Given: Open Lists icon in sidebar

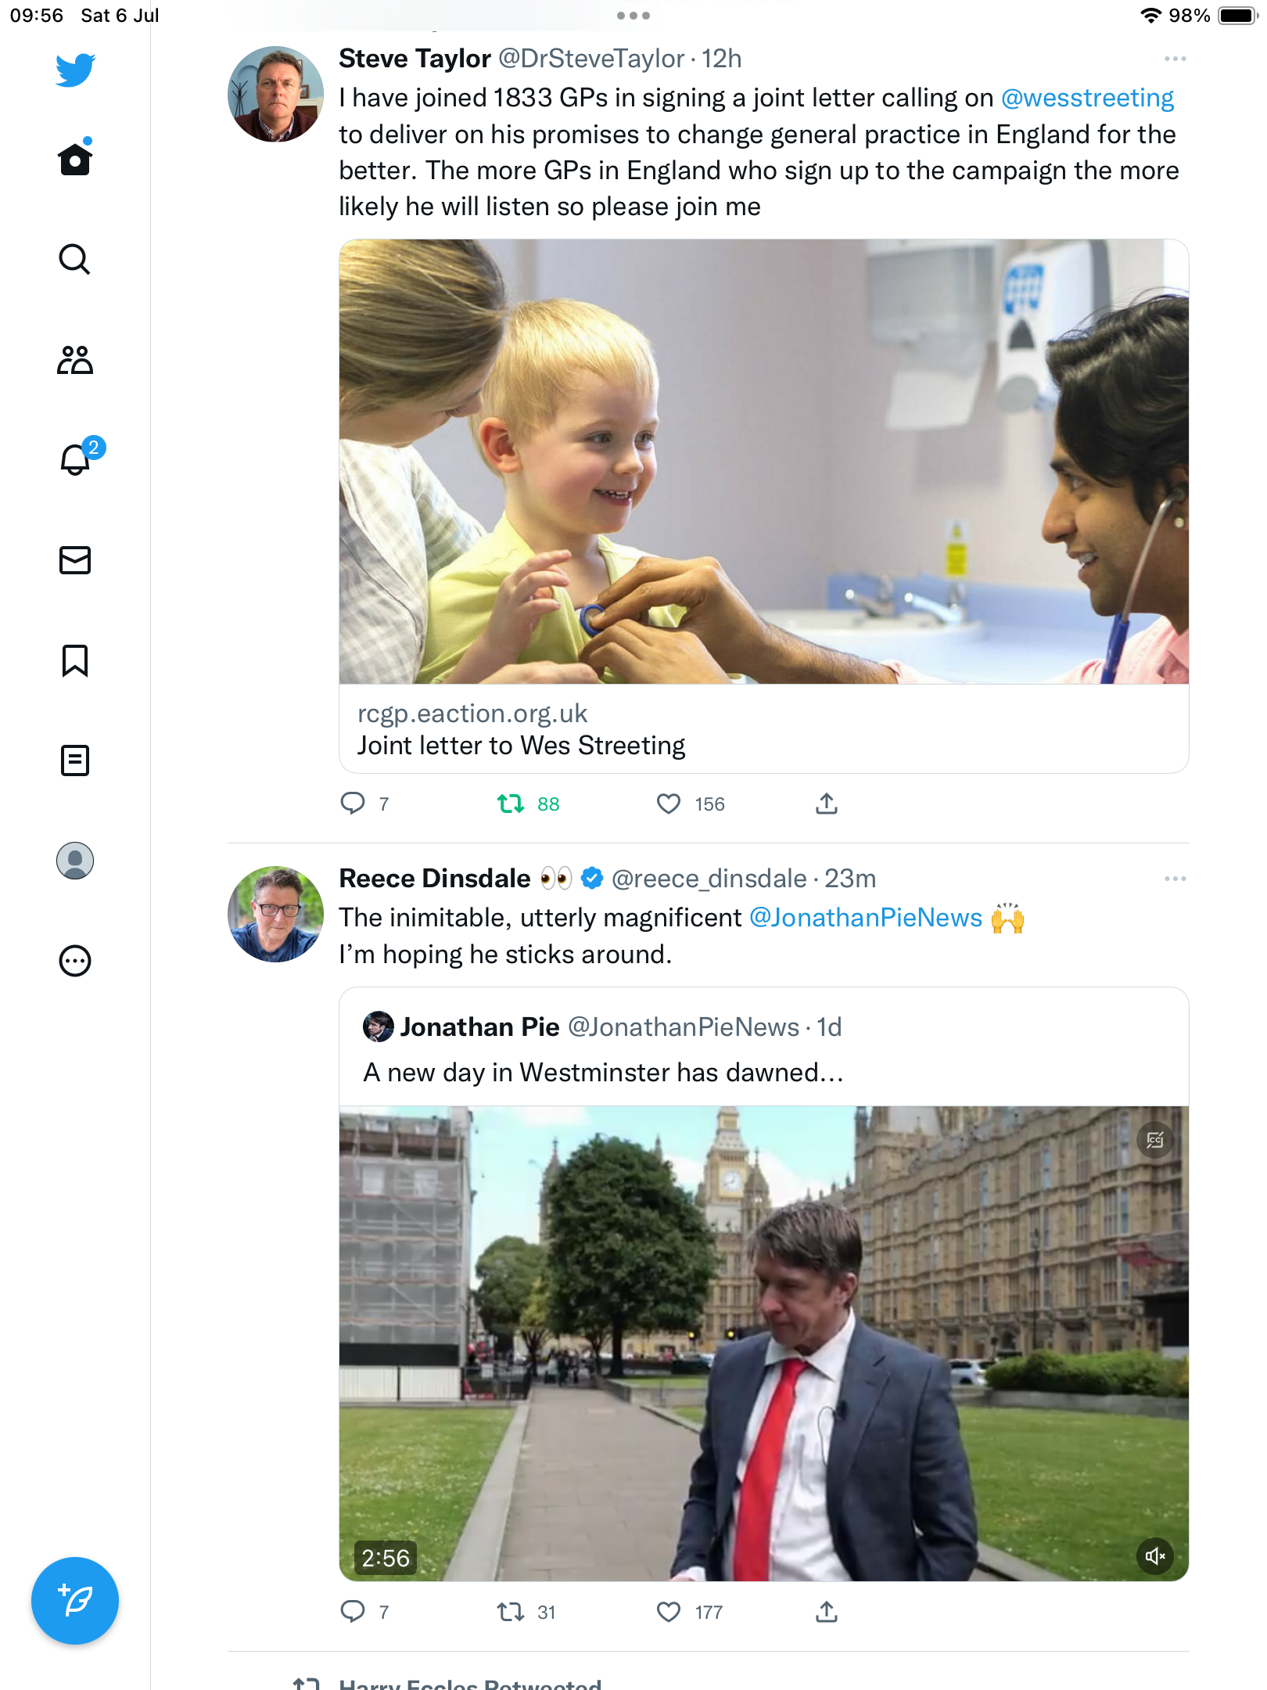Looking at the screenshot, I should point(75,760).
